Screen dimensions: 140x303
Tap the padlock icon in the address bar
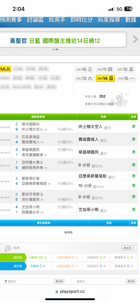pos(57,291)
